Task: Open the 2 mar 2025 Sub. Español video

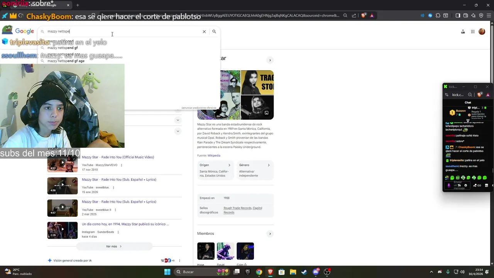Action: (119, 202)
